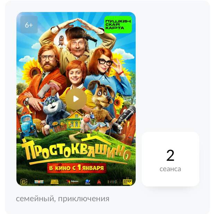
Task: Open the 2 сеанса showtimes card
Action: pyautogui.click(x=170, y=159)
